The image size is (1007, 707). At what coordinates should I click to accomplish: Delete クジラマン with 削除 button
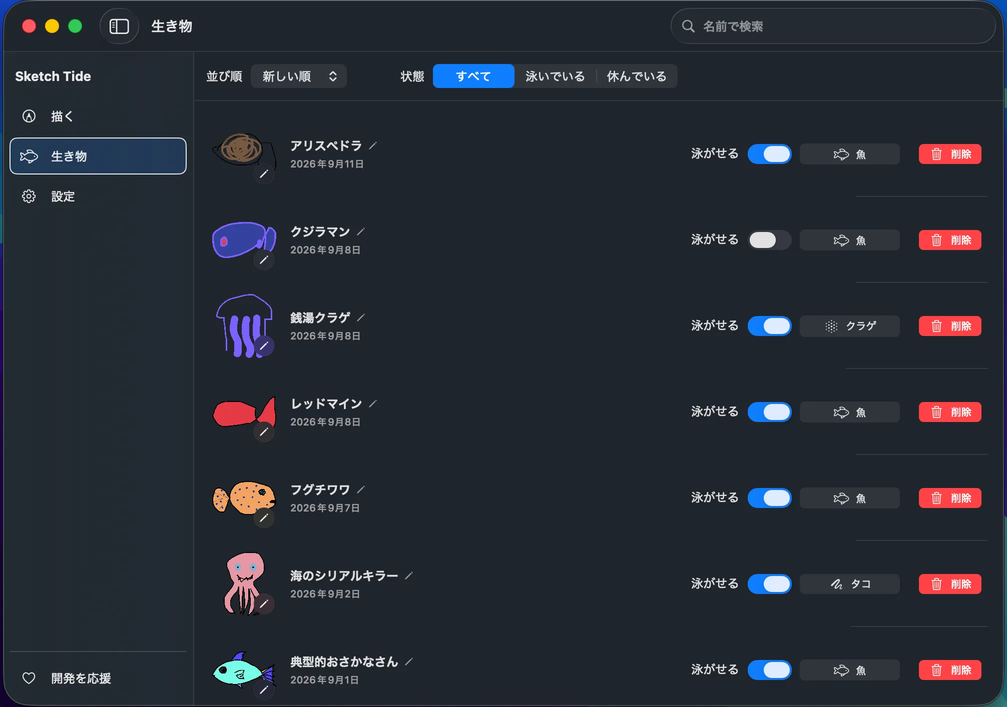pyautogui.click(x=950, y=240)
